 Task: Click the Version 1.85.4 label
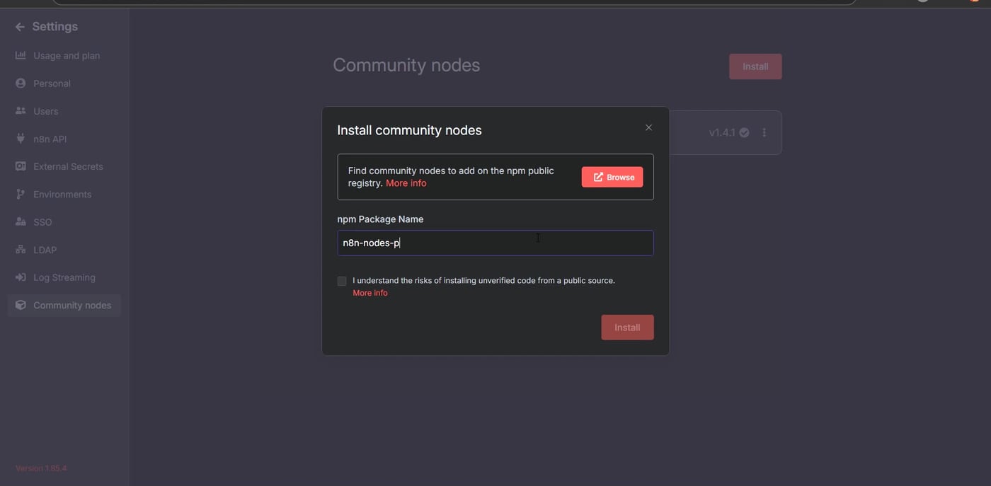tap(41, 468)
